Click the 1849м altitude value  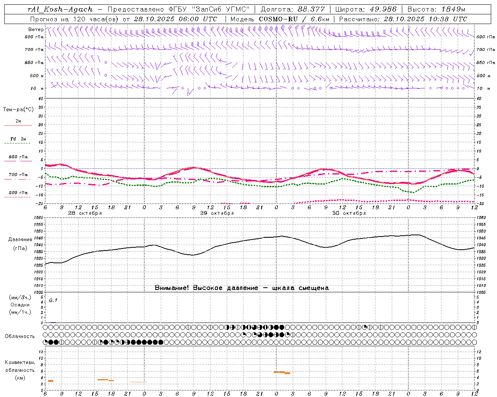click(x=453, y=9)
